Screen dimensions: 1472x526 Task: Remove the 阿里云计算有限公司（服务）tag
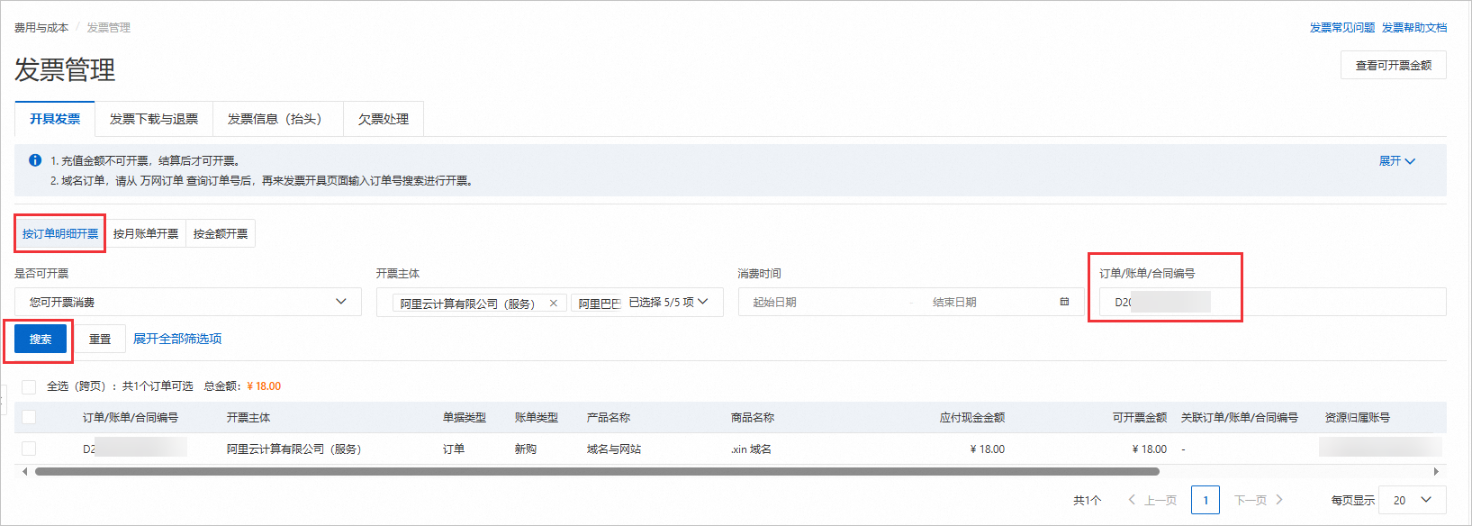click(553, 304)
